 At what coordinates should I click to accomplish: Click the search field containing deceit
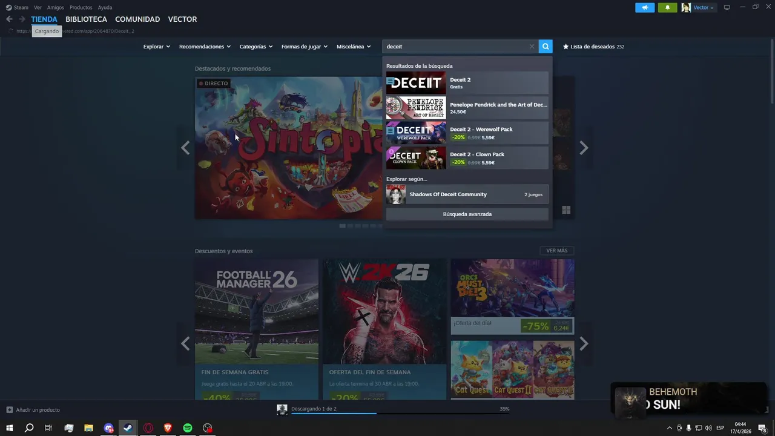[460, 47]
